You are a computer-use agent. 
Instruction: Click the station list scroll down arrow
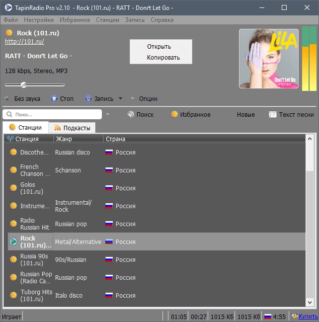pos(310,302)
